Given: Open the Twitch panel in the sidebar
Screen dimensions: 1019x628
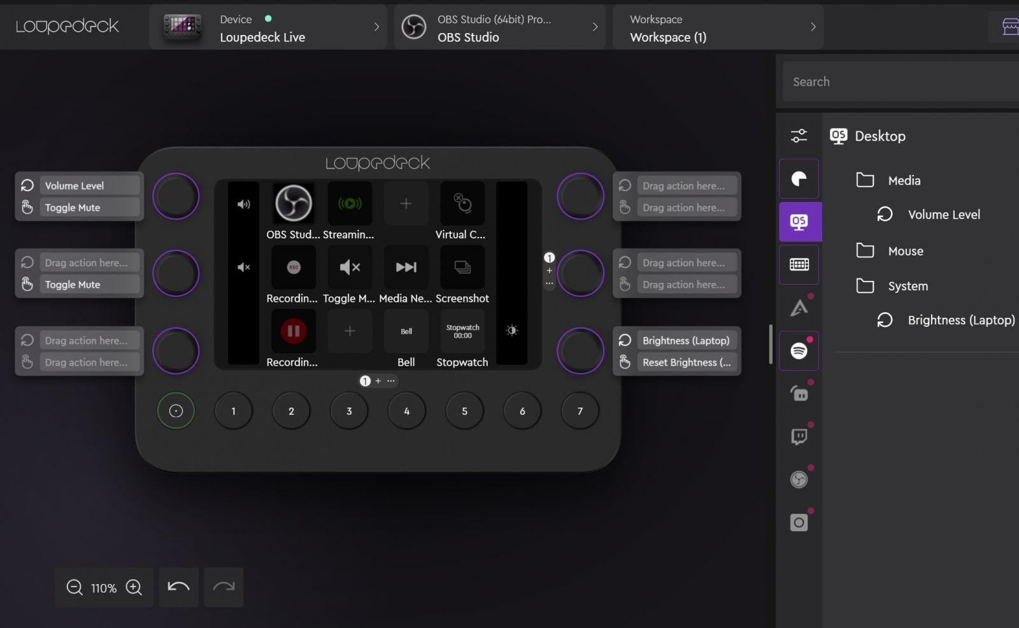Looking at the screenshot, I should coord(799,436).
